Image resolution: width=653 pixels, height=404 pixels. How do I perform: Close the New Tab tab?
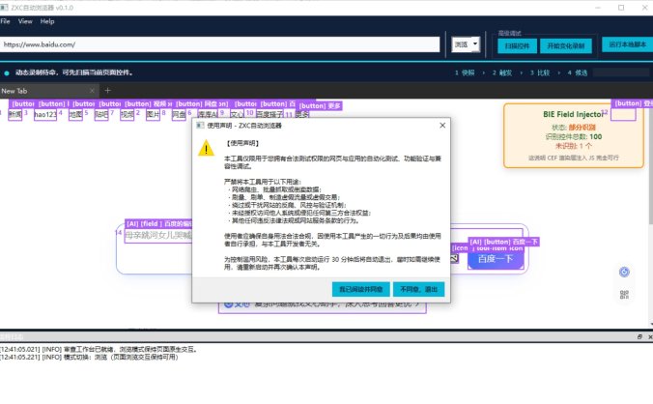(x=92, y=91)
